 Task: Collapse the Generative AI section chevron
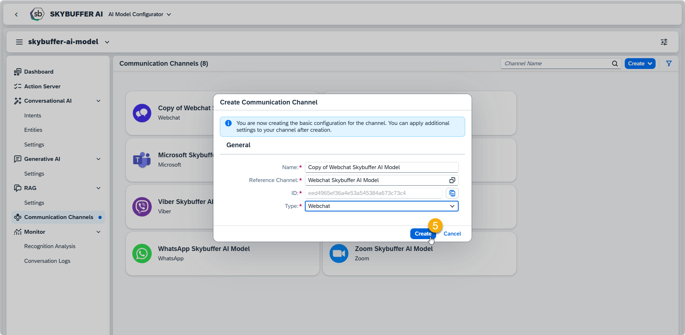[98, 159]
